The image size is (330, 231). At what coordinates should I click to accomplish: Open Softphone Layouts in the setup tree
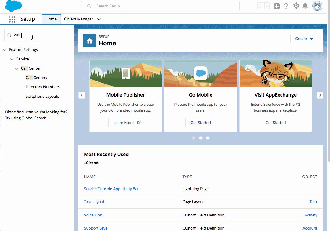click(42, 96)
